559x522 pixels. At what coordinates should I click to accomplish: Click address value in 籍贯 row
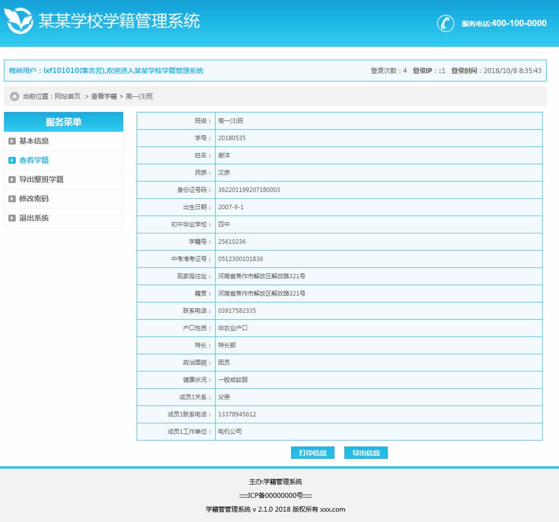[x=262, y=293]
